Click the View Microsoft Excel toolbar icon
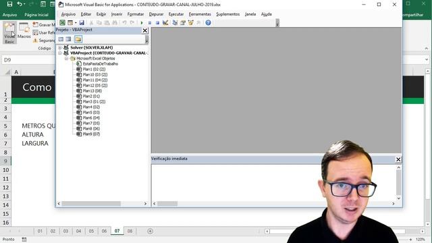Screen dimensions: 432x243 click(x=63, y=22)
